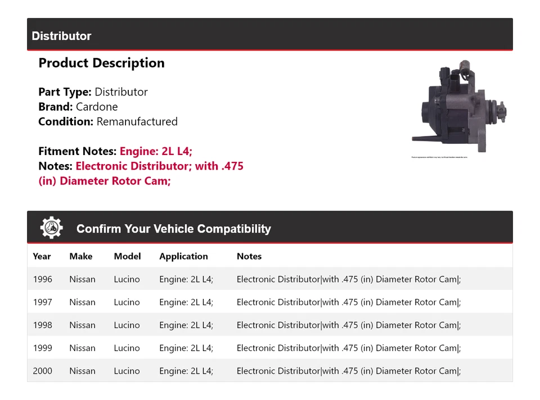Click the Product Description heading
This screenshot has width=540, height=400.
click(x=101, y=62)
